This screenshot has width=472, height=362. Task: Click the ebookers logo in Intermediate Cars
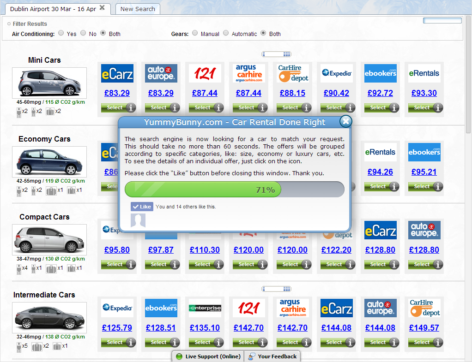pyautogui.click(x=161, y=308)
